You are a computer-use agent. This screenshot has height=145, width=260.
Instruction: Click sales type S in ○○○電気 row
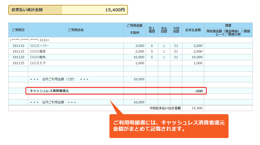pyautogui.click(x=152, y=57)
